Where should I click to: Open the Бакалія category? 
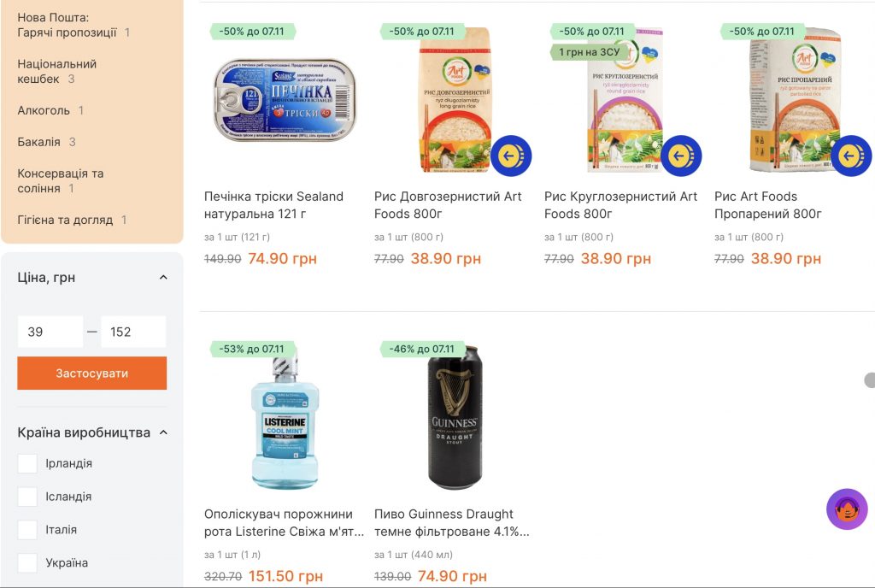39,142
